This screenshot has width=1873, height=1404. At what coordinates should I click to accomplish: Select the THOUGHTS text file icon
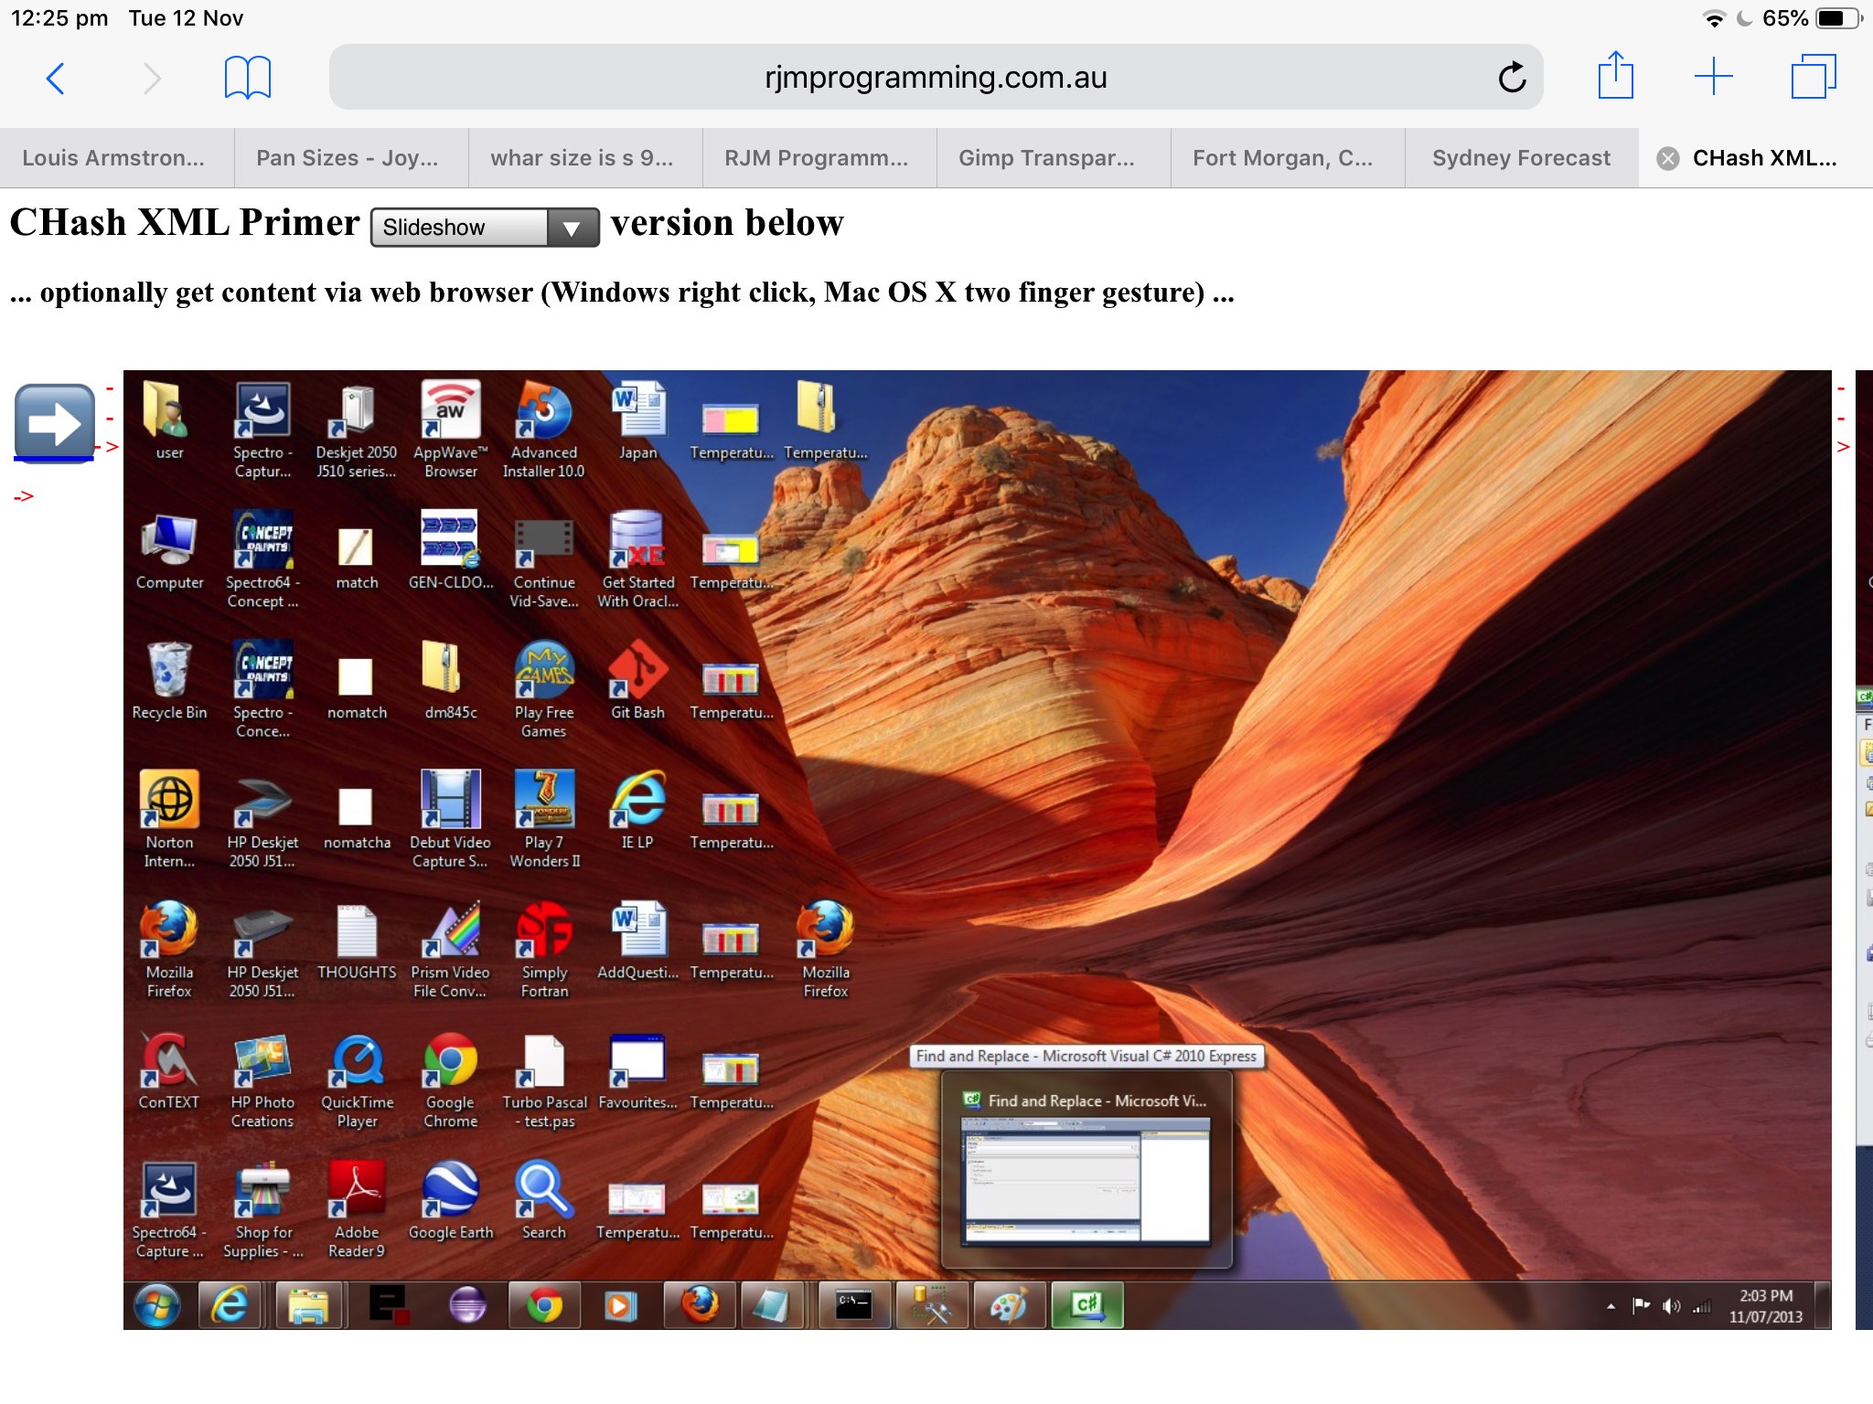tap(357, 941)
